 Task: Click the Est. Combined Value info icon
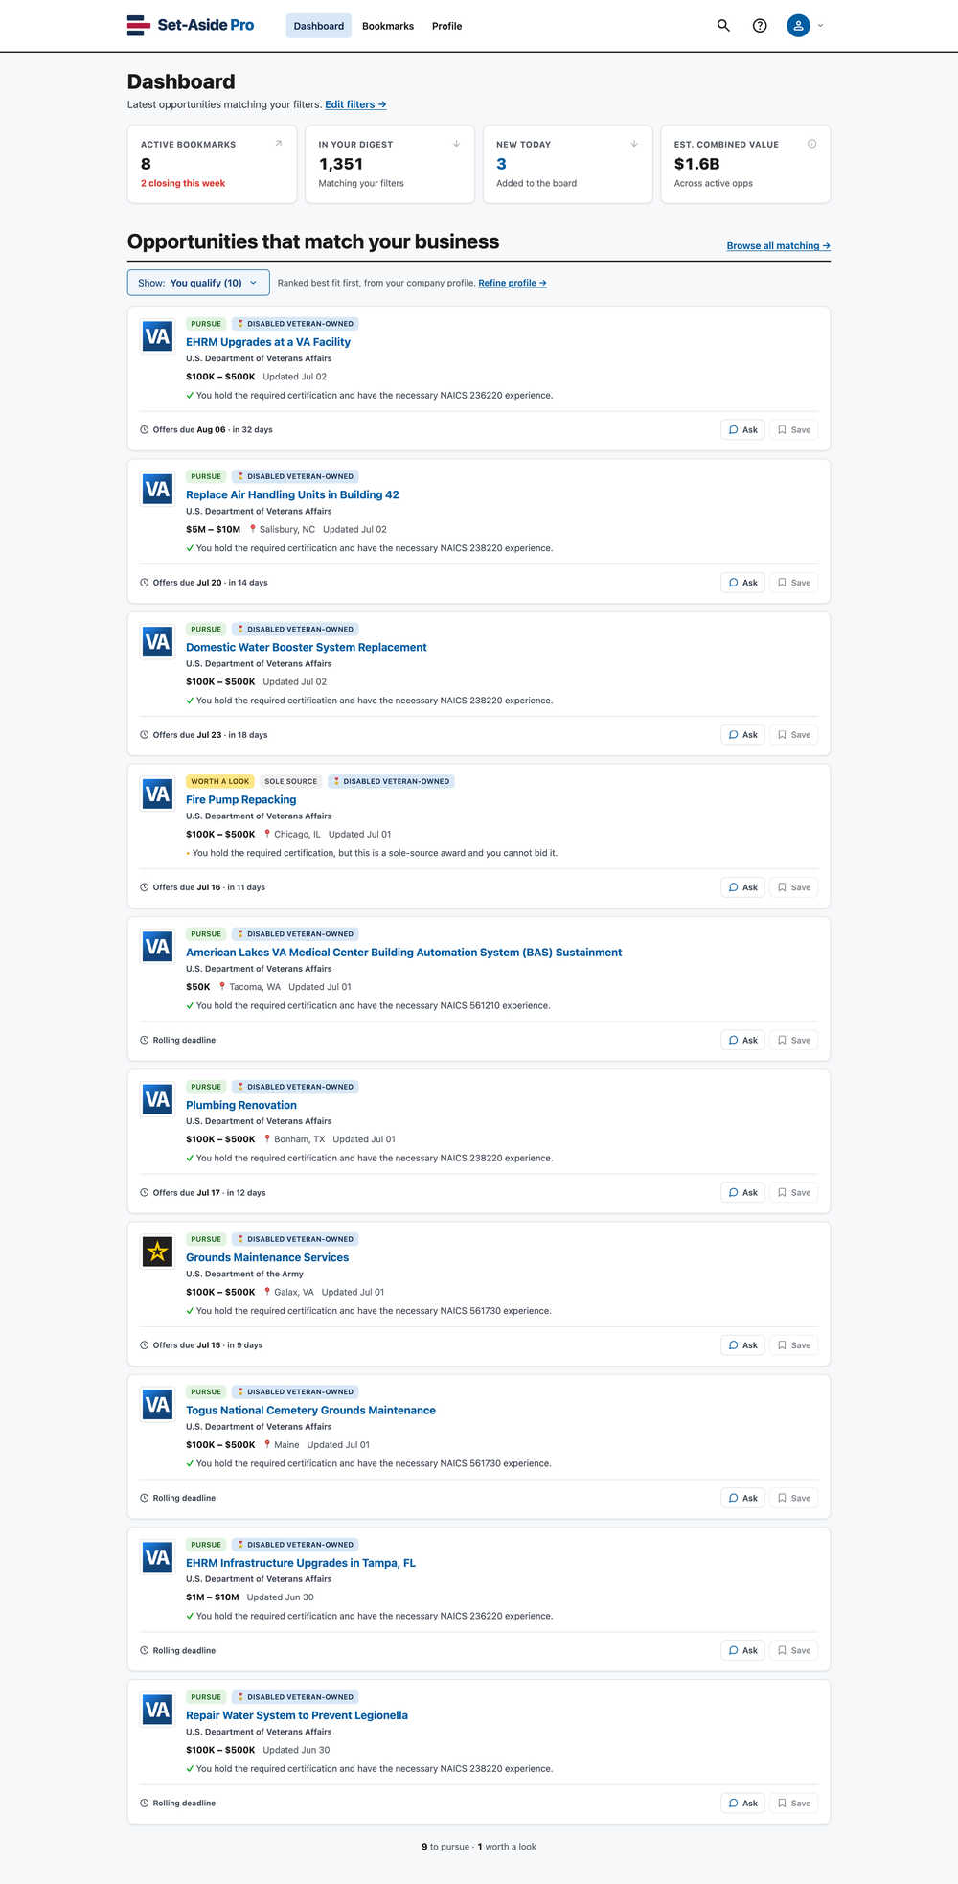tap(811, 144)
